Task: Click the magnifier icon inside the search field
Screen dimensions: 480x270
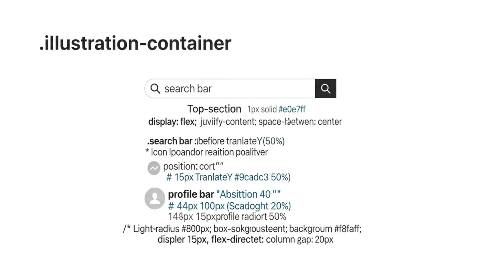Action: click(x=155, y=88)
